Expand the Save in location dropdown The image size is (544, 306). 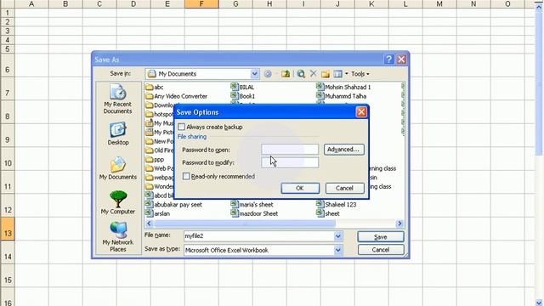point(254,74)
